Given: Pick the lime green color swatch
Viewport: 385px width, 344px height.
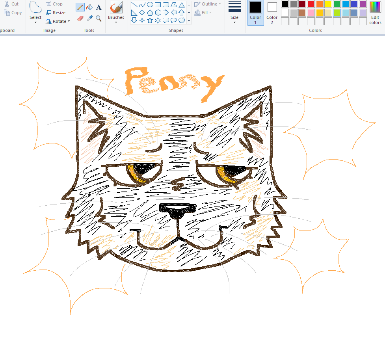Looking at the screenshot, I should click(337, 13).
